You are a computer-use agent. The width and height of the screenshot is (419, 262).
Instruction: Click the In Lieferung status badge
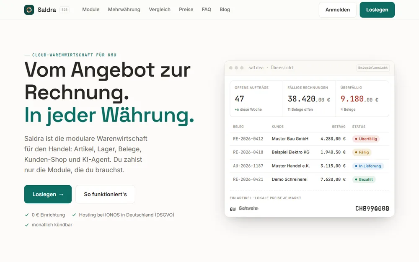coord(368,166)
